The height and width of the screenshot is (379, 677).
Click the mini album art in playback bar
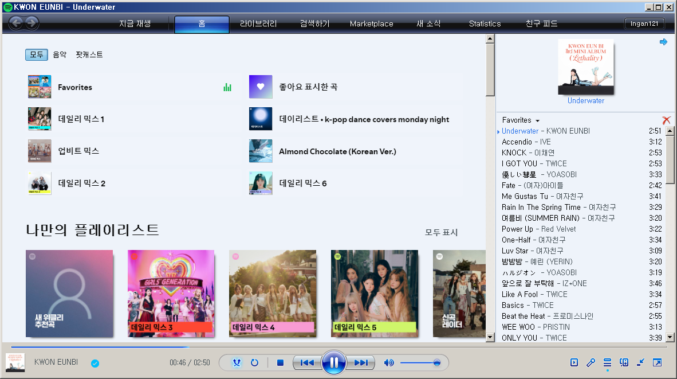click(15, 362)
